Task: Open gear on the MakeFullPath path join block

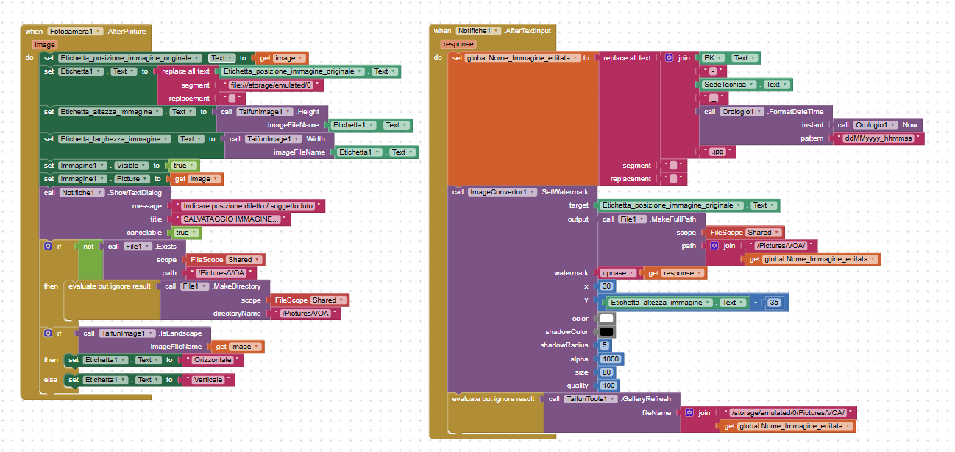Action: coord(713,246)
